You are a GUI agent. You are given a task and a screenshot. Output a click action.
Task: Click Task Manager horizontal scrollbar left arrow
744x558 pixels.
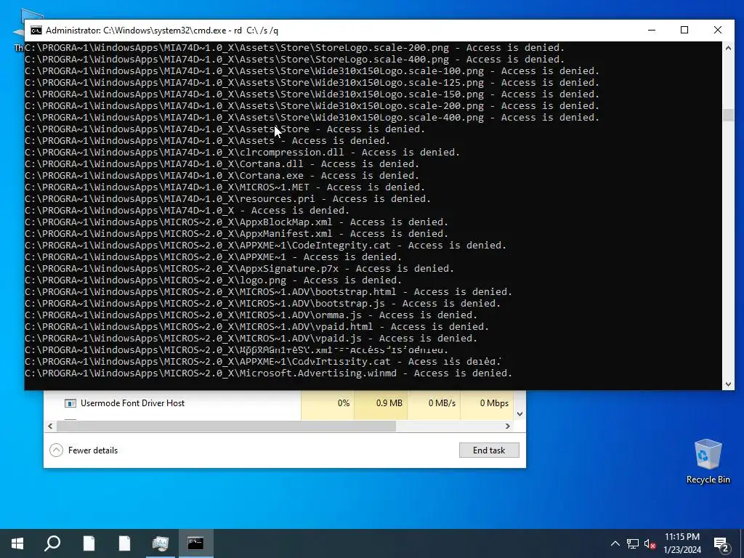click(50, 426)
